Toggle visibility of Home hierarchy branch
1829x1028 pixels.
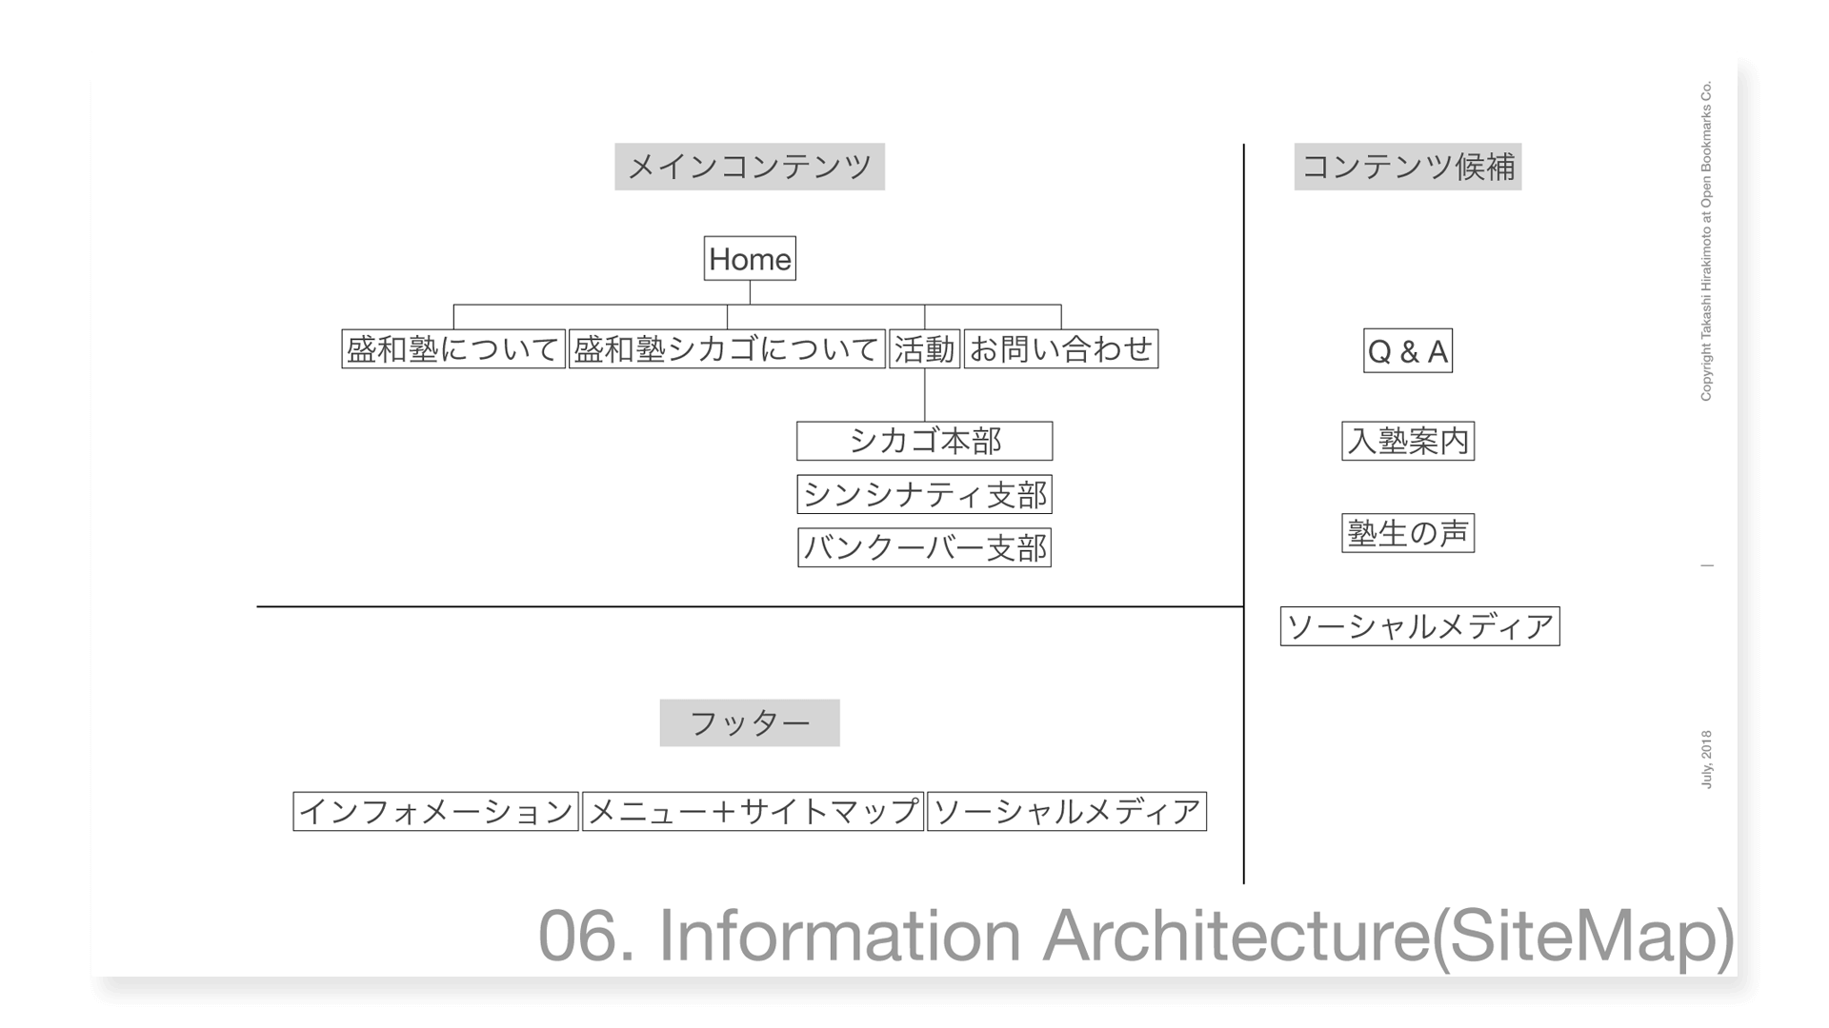(749, 257)
